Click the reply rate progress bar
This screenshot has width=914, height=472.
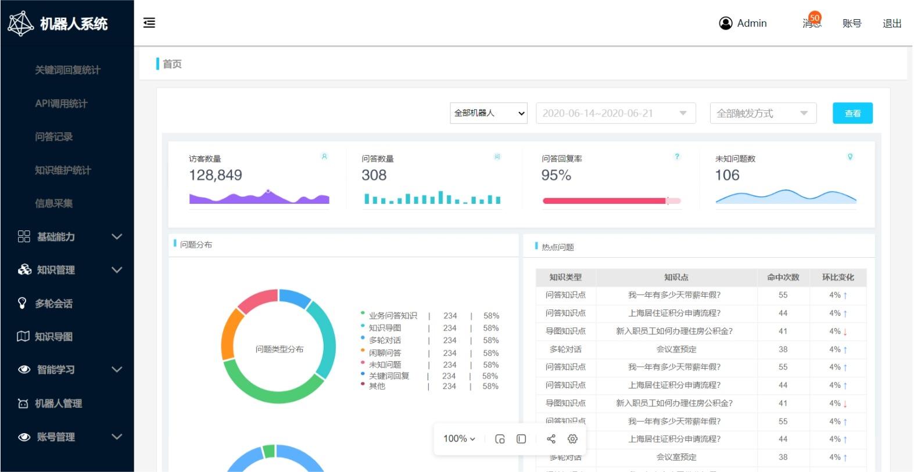(x=612, y=201)
